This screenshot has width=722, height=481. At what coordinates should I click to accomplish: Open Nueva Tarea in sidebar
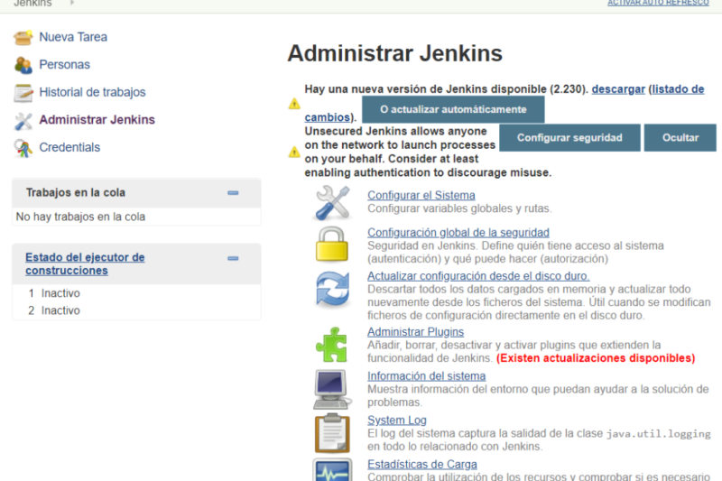[73, 37]
